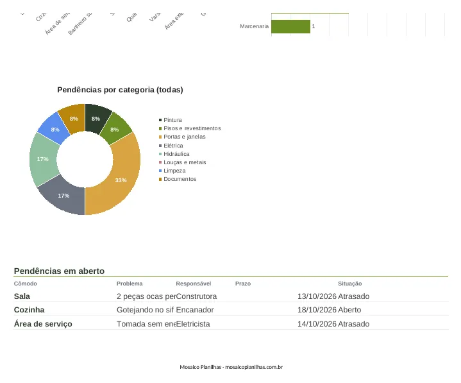The height and width of the screenshot is (383, 461).
Task: Select the brown Documentos 8% slice
Action: coord(74,117)
